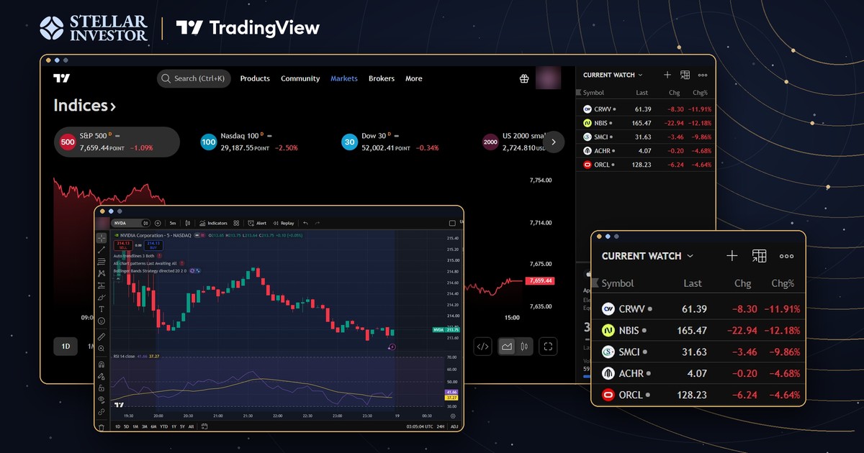Open the emoji icons tool
The width and height of the screenshot is (864, 453).
(x=102, y=321)
